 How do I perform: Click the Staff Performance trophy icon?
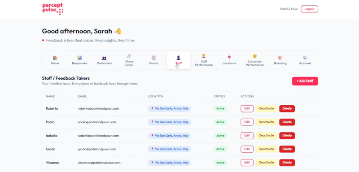pyautogui.click(x=204, y=56)
